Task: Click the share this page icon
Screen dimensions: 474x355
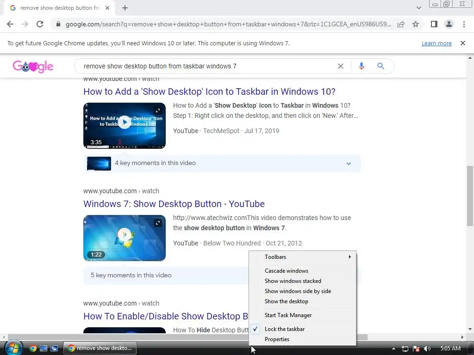Action: [x=401, y=24]
